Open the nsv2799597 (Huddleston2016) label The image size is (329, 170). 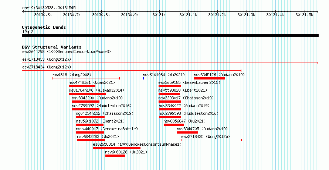click(102, 106)
